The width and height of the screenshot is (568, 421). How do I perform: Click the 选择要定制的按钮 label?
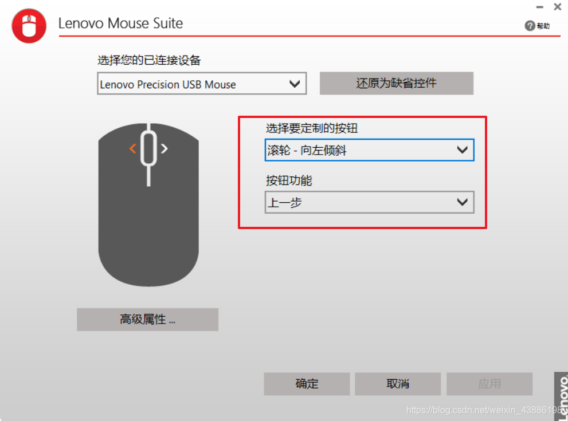coord(312,128)
